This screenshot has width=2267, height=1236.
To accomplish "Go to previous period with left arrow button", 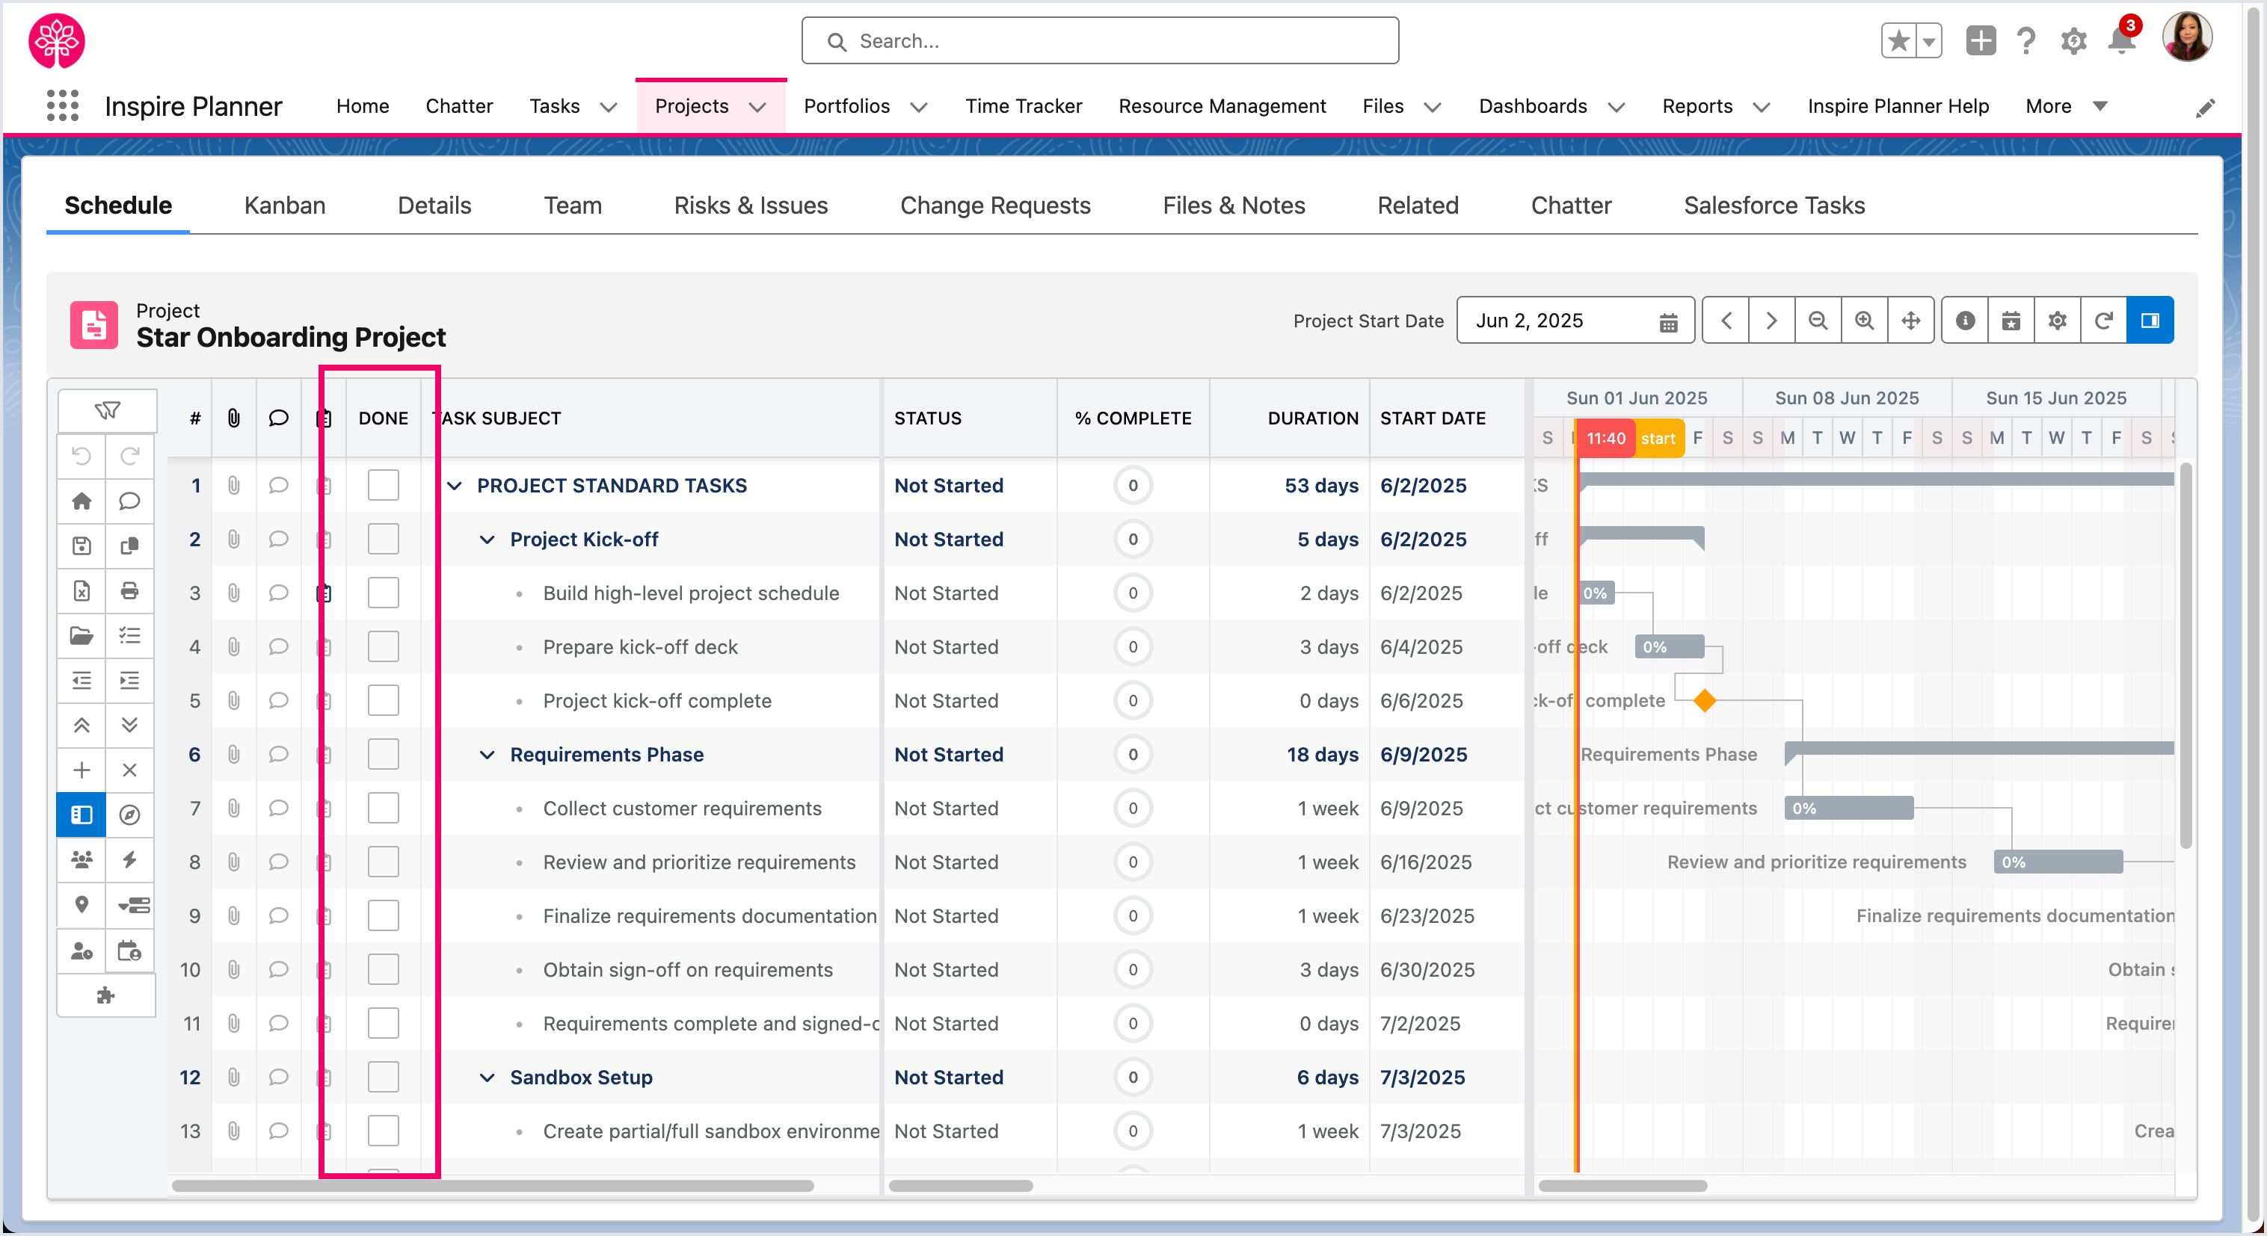I will tap(1726, 321).
